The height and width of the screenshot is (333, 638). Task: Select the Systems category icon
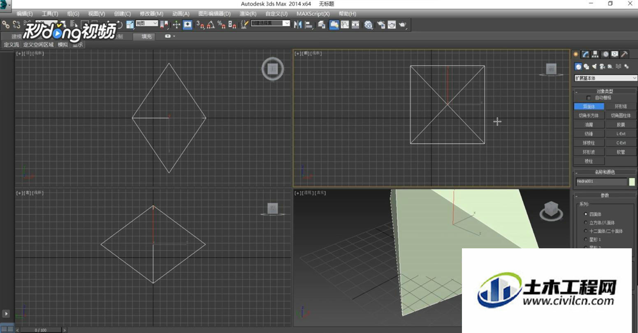coord(626,67)
